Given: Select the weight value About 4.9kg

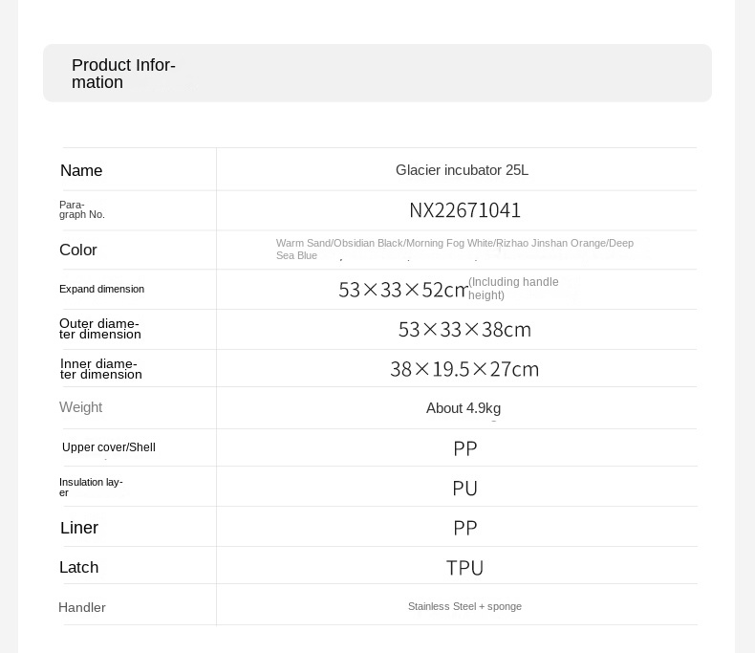Looking at the screenshot, I should [464, 408].
